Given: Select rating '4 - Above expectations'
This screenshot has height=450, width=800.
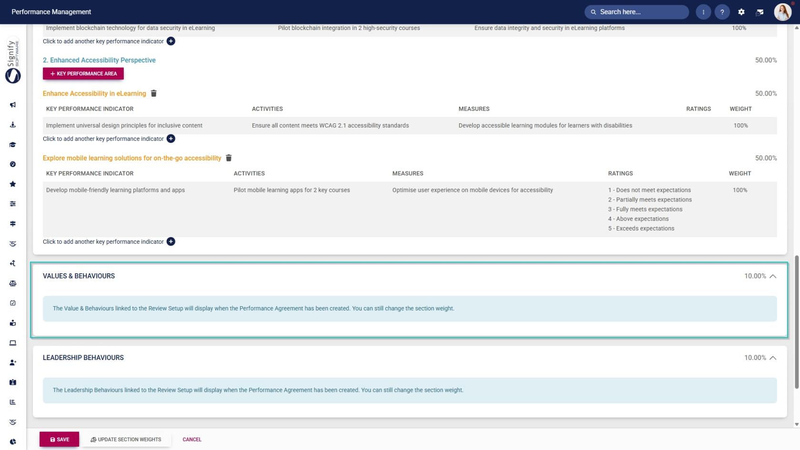Looking at the screenshot, I should pyautogui.click(x=638, y=219).
